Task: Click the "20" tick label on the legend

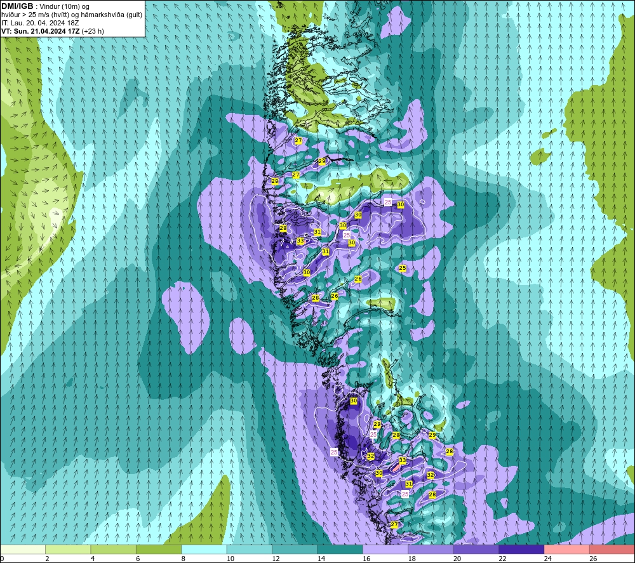Action: coord(457,559)
